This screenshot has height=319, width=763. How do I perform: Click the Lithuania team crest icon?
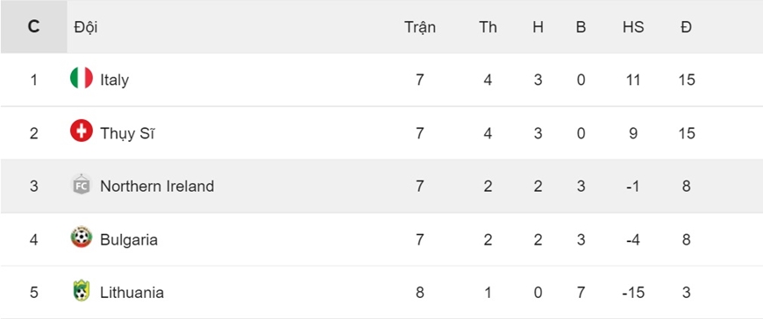point(82,291)
